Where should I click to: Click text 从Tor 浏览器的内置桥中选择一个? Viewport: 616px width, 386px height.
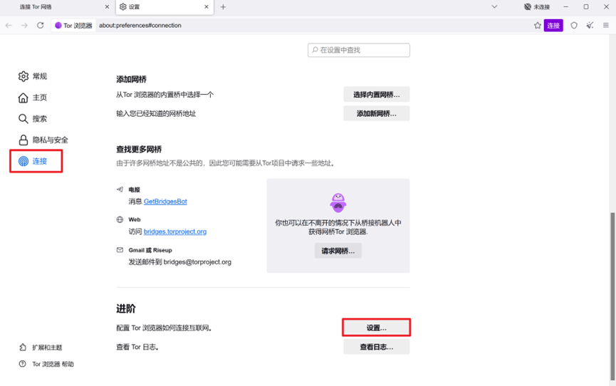[165, 95]
